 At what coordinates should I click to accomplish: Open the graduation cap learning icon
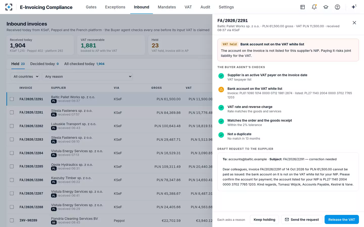[x=326, y=7]
